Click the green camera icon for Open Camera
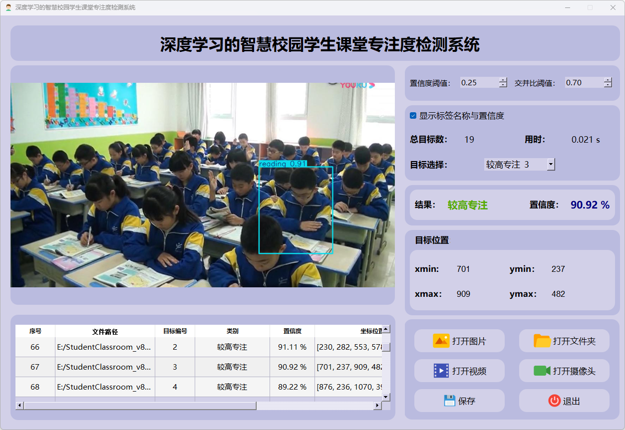The width and height of the screenshot is (625, 430). (542, 371)
